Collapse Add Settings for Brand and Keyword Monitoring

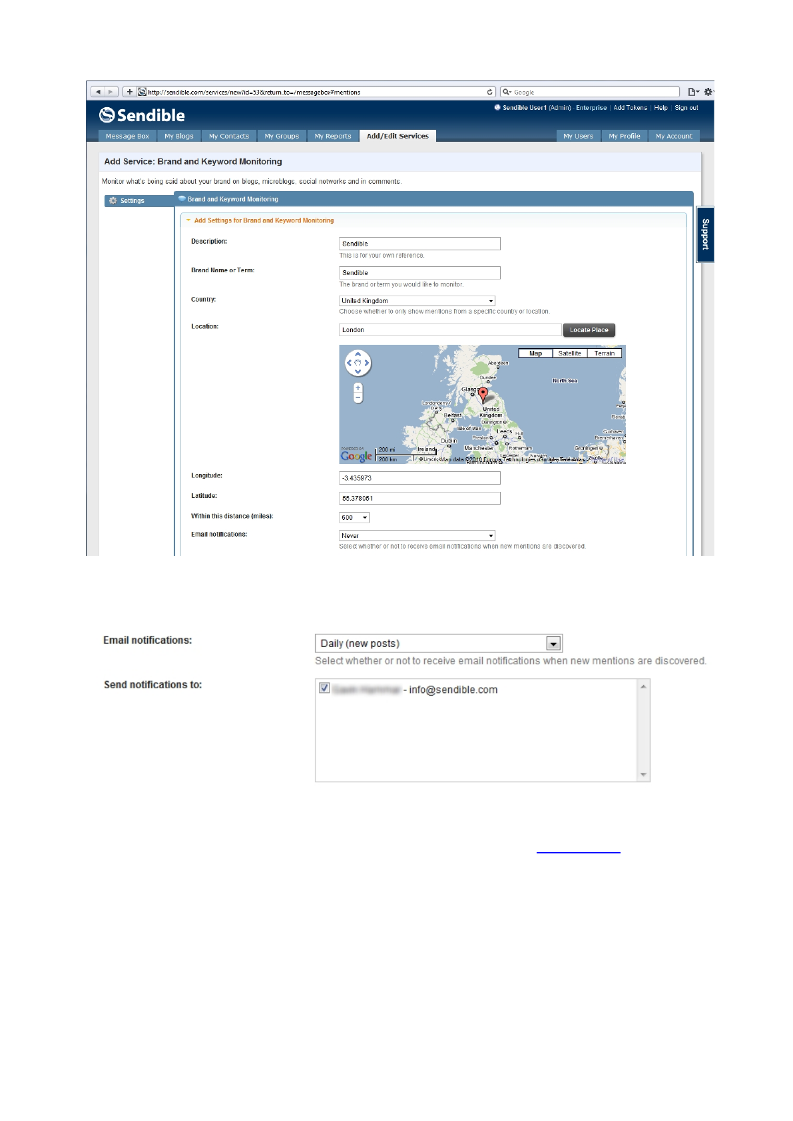[x=188, y=220]
